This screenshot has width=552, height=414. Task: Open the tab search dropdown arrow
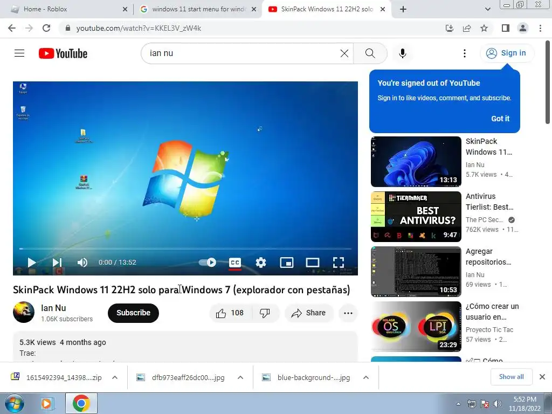[x=487, y=10]
